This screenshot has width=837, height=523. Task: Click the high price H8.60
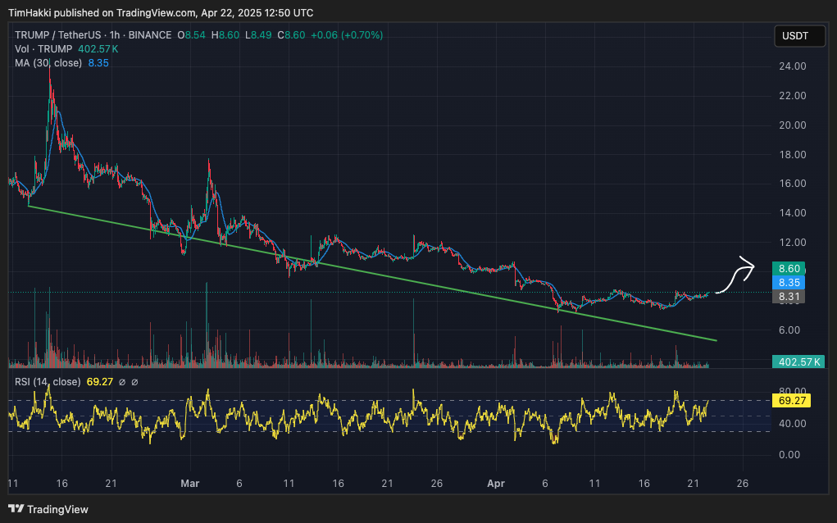pyautogui.click(x=225, y=35)
